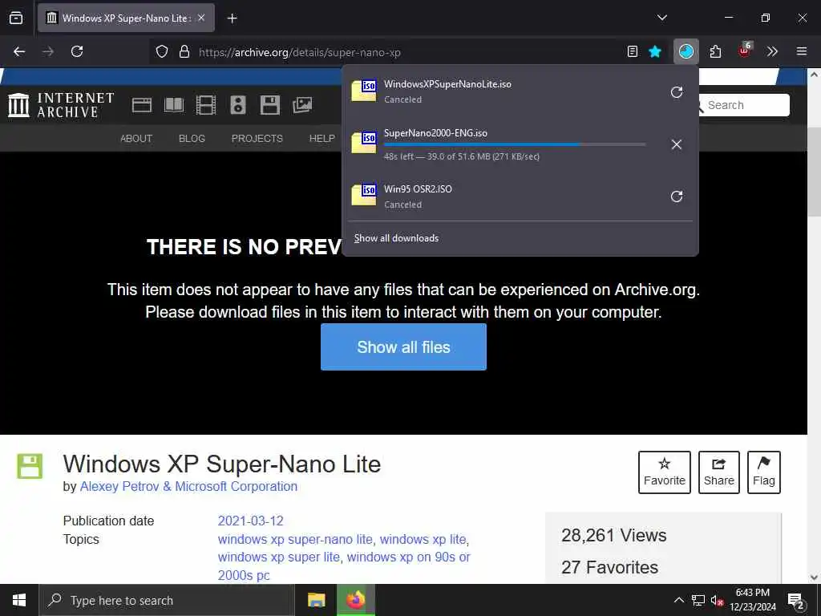Image resolution: width=821 pixels, height=616 pixels.
Task: Open the Images icon
Action: [302, 105]
